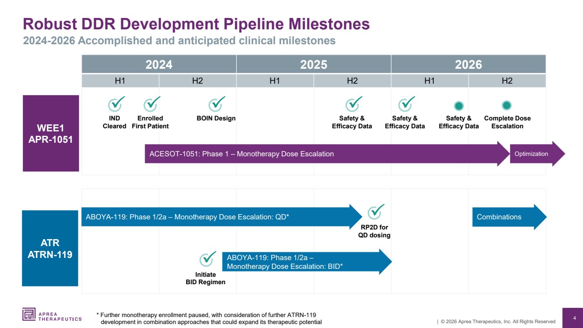
Task: Click the Safety & Efficacy checkmark under 2025 H2
Action: (x=353, y=105)
